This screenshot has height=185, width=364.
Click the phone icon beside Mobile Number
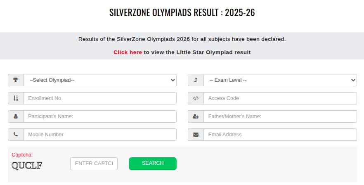16,135
